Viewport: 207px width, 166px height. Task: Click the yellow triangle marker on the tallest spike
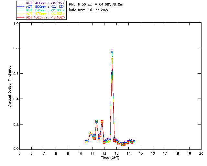click(112, 58)
